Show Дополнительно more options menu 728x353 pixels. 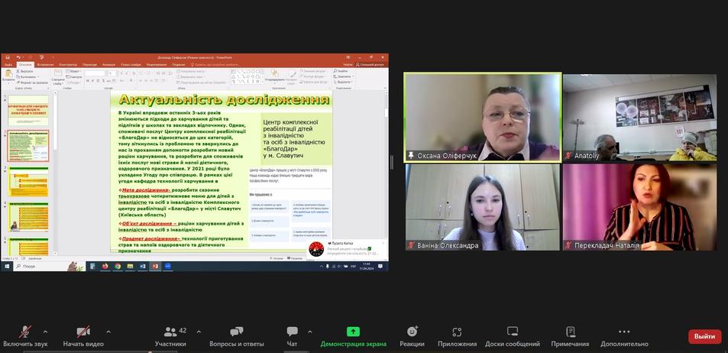coord(624,335)
